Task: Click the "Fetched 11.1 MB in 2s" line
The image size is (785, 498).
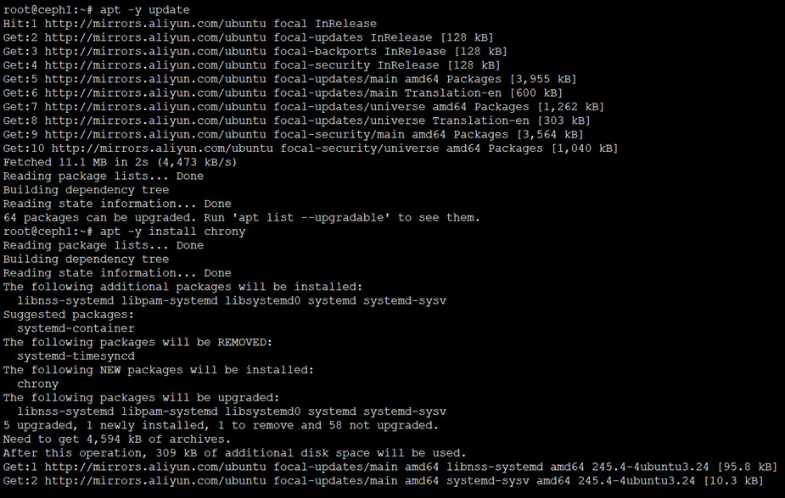Action: point(120,162)
